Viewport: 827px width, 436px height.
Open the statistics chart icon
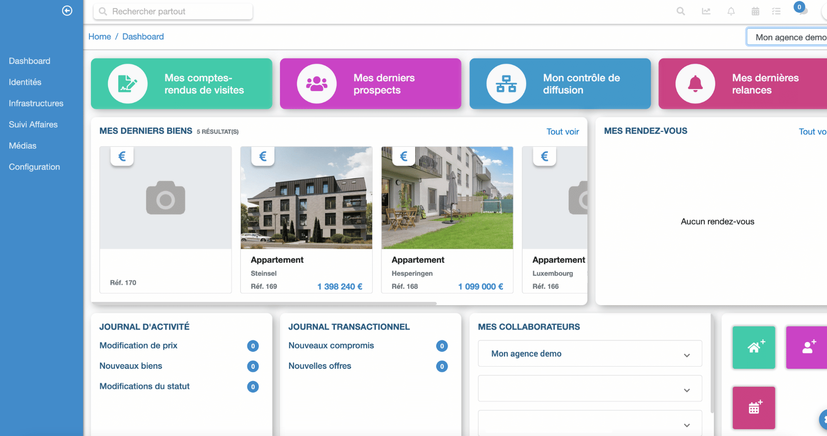[706, 11]
